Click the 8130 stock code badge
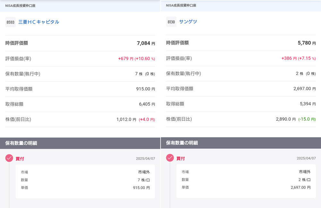The image size is (321, 208). tap(171, 22)
